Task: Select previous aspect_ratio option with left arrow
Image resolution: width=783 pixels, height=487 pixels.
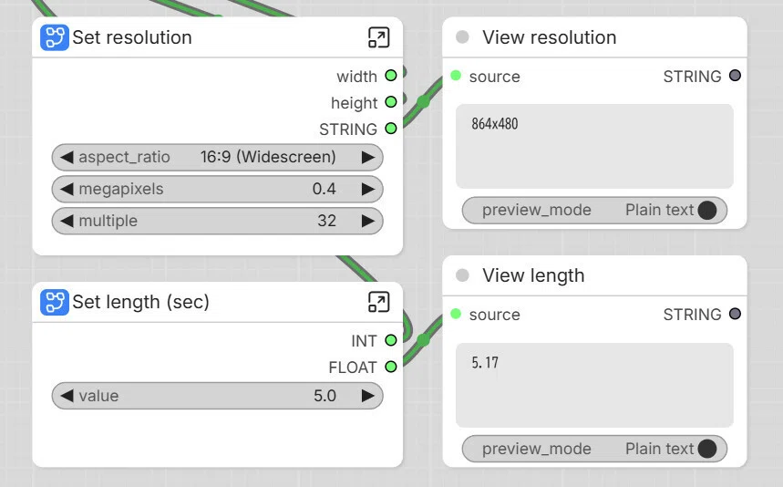Action: point(67,158)
